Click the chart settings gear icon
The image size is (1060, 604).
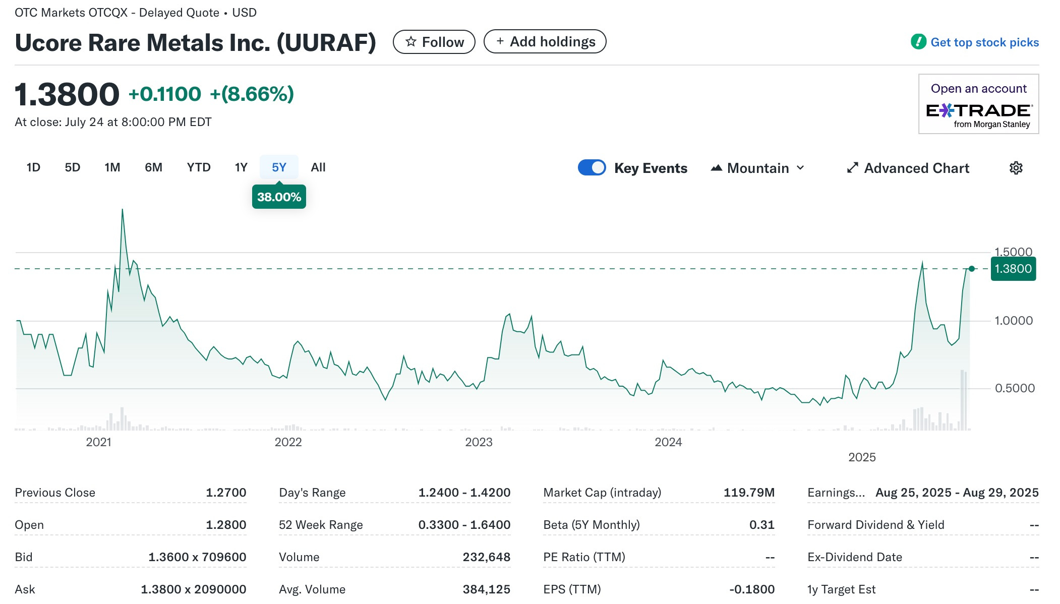(1016, 168)
